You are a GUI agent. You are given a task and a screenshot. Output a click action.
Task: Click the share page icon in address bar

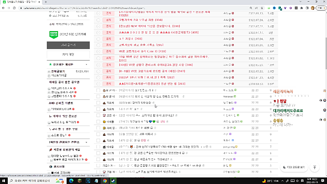[256, 8]
